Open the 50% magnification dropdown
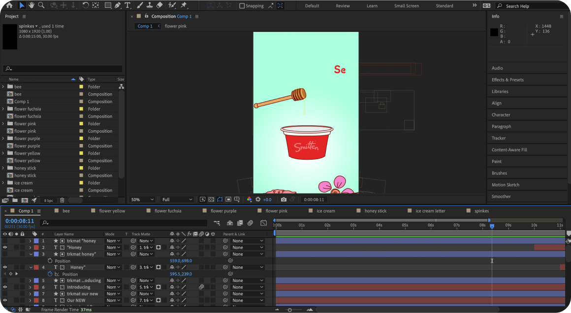Screen dimensions: 571x313 coord(142,199)
